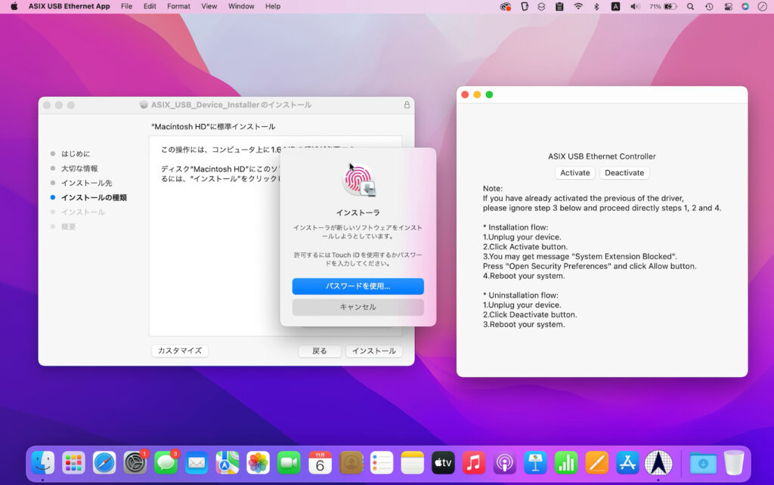Open the Window menu

[x=241, y=6]
